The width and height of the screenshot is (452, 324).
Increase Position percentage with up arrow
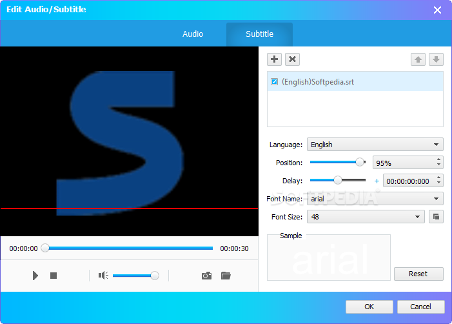[x=438, y=159]
